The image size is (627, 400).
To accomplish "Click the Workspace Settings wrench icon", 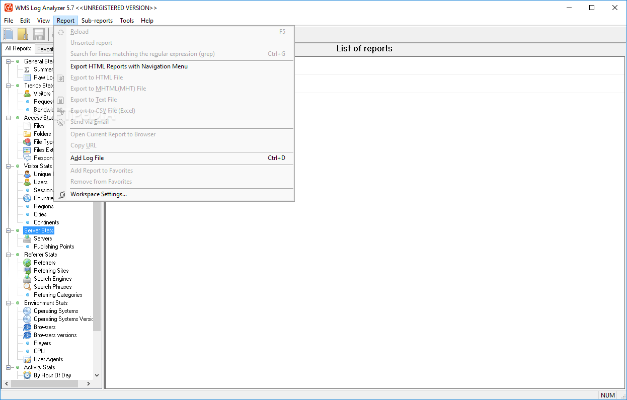I will tap(61, 194).
